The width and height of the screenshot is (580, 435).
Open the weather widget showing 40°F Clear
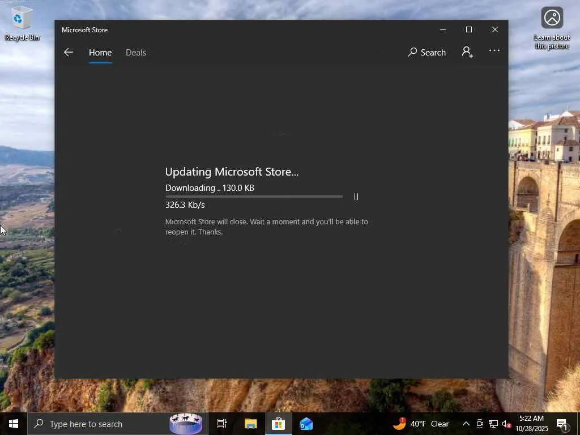tap(421, 424)
